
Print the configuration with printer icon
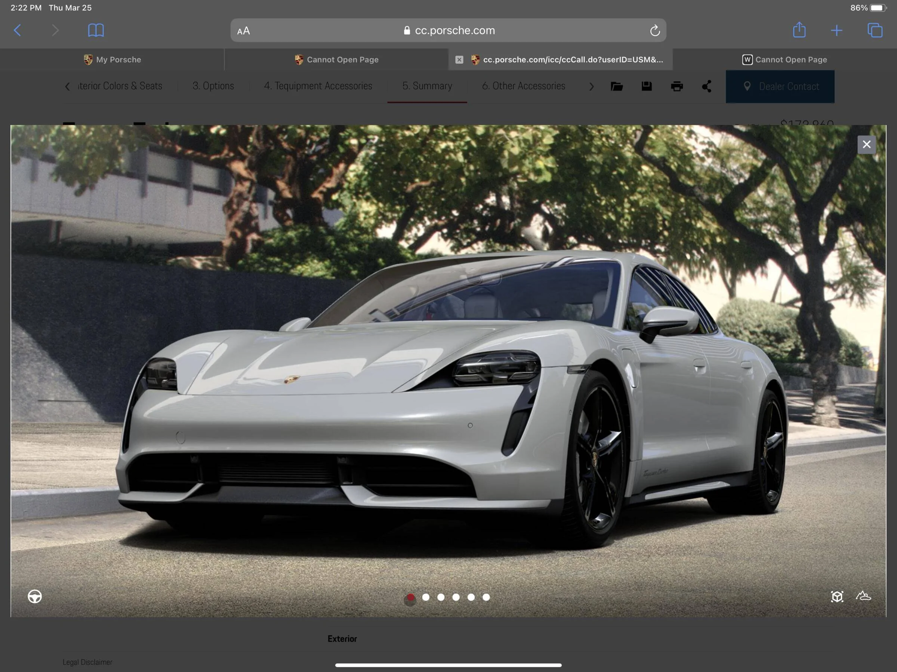tap(676, 86)
